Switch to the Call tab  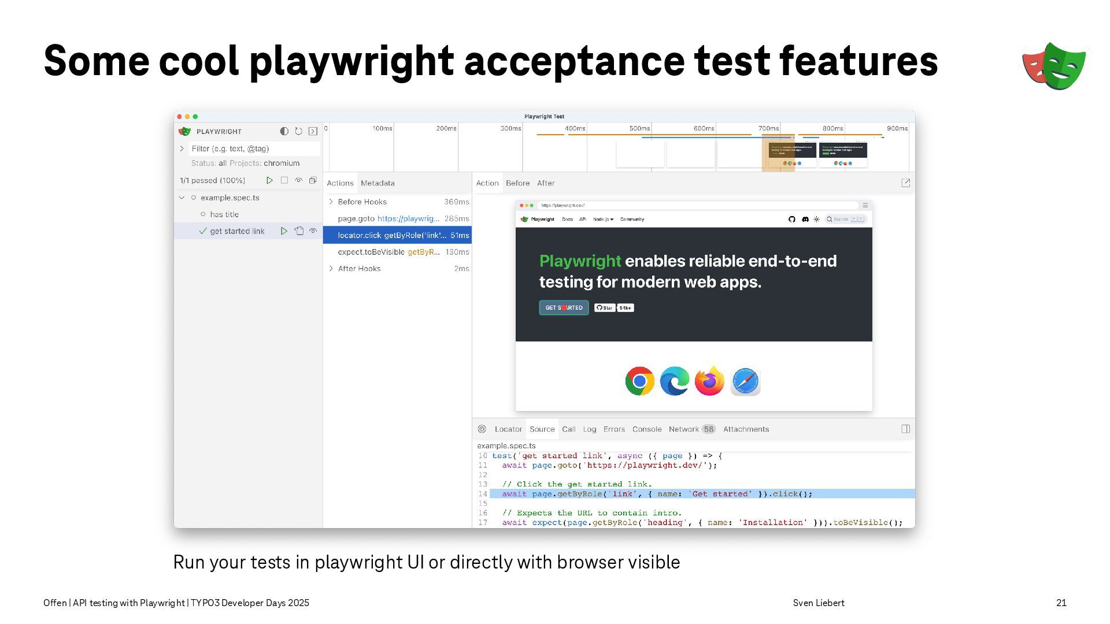[x=569, y=429]
